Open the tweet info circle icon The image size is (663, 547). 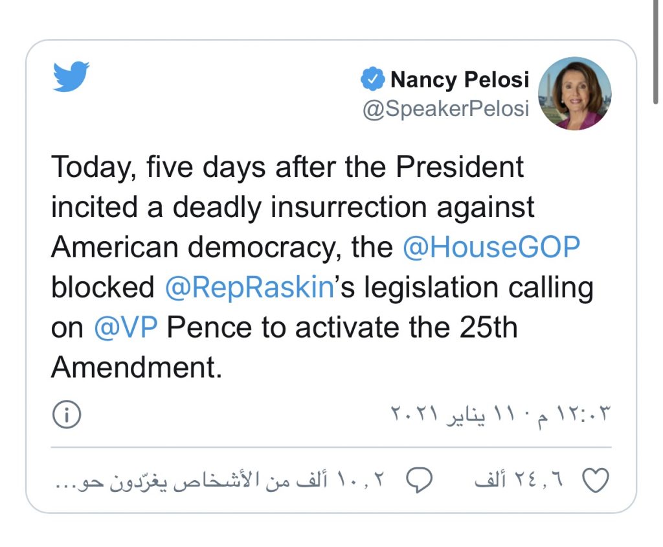point(67,414)
